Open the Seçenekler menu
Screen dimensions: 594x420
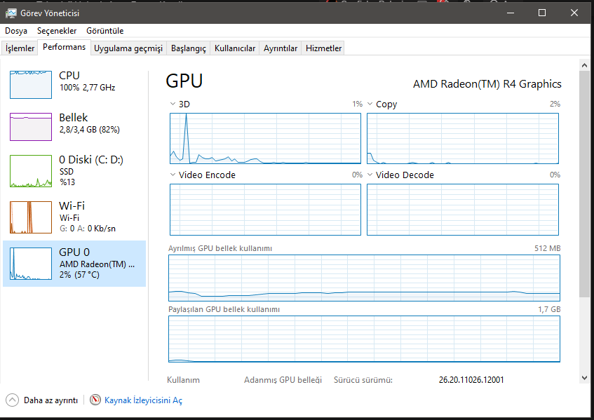tap(57, 31)
